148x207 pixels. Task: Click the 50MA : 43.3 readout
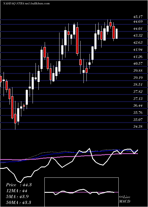point(19,202)
